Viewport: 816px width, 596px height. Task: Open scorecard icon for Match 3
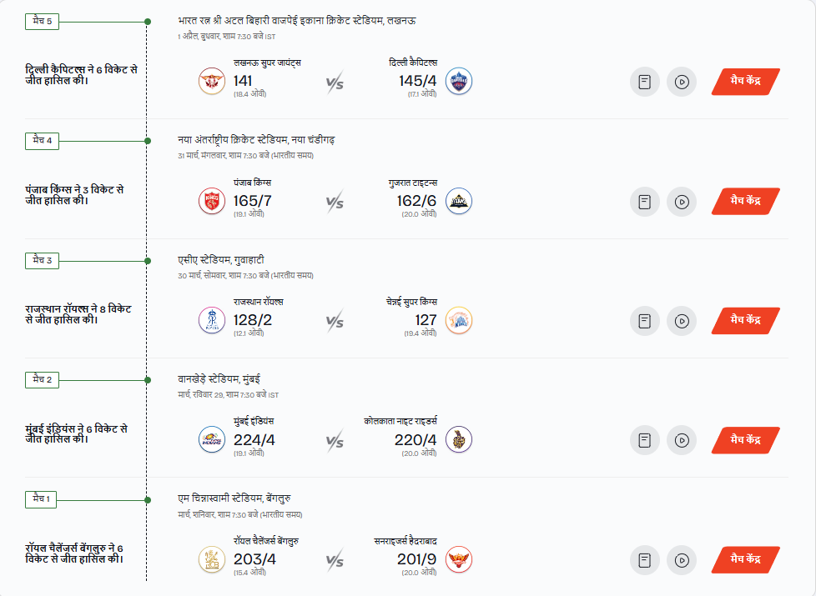(644, 321)
